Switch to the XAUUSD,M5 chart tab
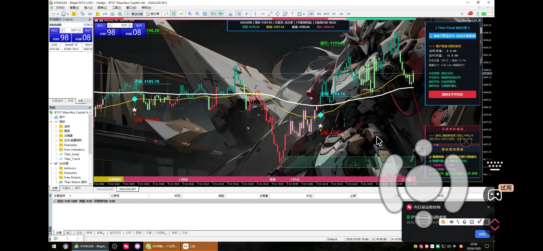This screenshot has width=543, height=251. 105,189
